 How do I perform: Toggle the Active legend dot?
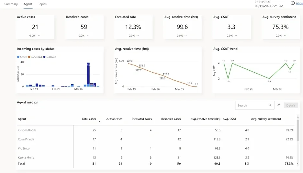tap(18, 57)
